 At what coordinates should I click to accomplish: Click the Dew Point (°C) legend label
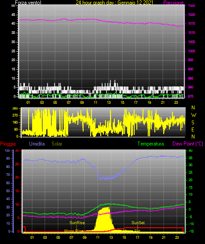[188, 144]
